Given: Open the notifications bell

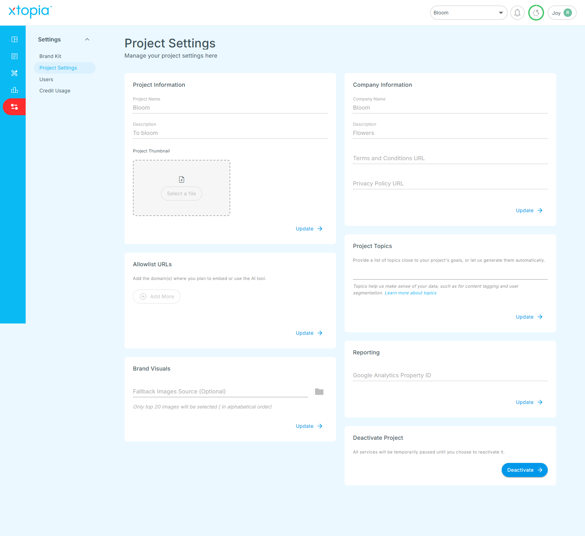Looking at the screenshot, I should coord(517,13).
